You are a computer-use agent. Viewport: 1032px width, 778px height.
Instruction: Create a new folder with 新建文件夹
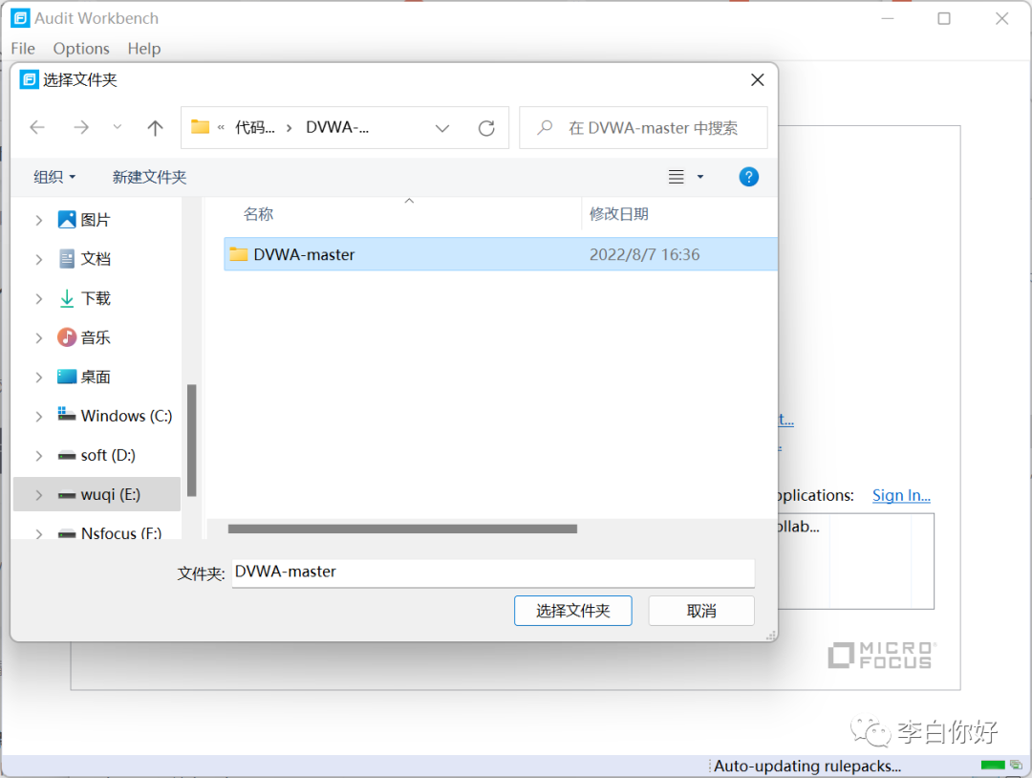coord(149,177)
